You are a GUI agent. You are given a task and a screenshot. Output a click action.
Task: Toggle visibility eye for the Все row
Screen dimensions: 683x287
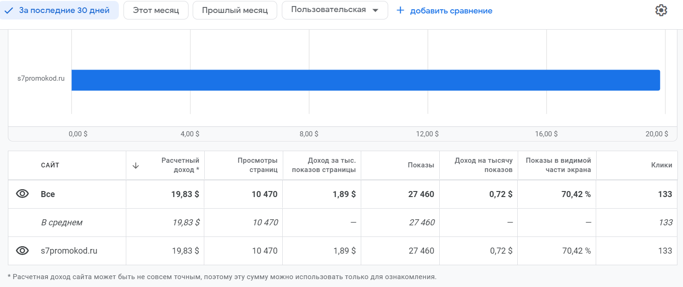[22, 194]
